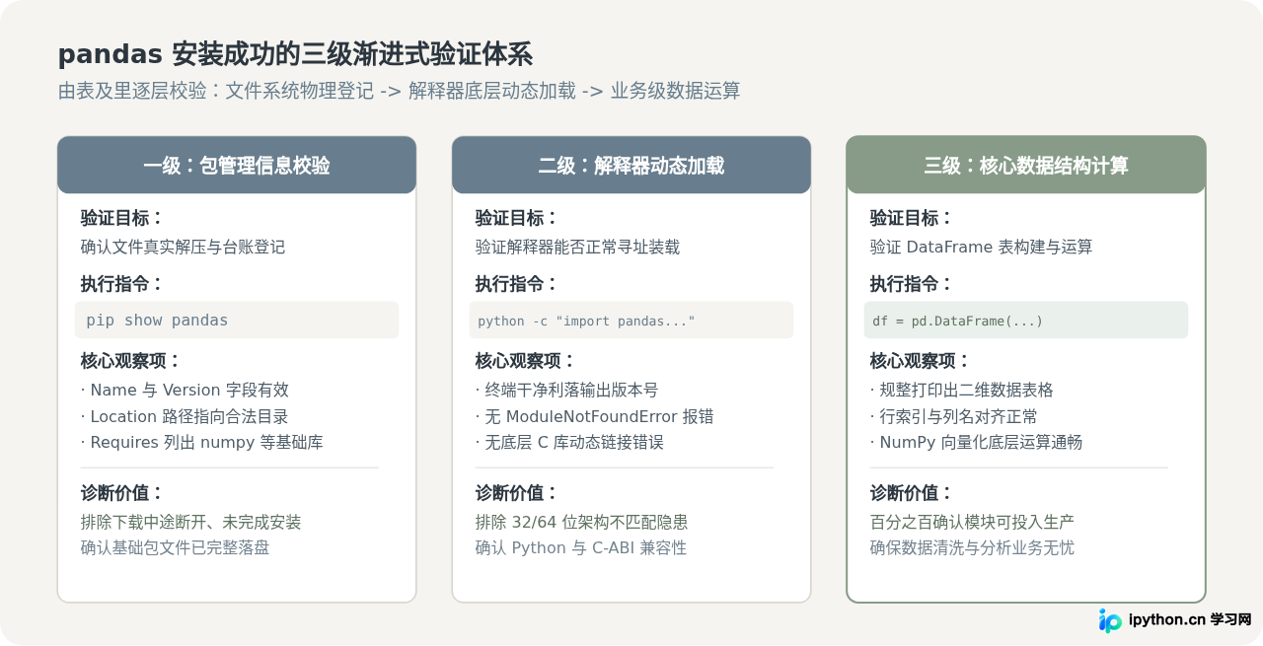The height and width of the screenshot is (646, 1263).
Task: Click '无底层 C 库动态链接错误' bullet
Action: coord(569,442)
